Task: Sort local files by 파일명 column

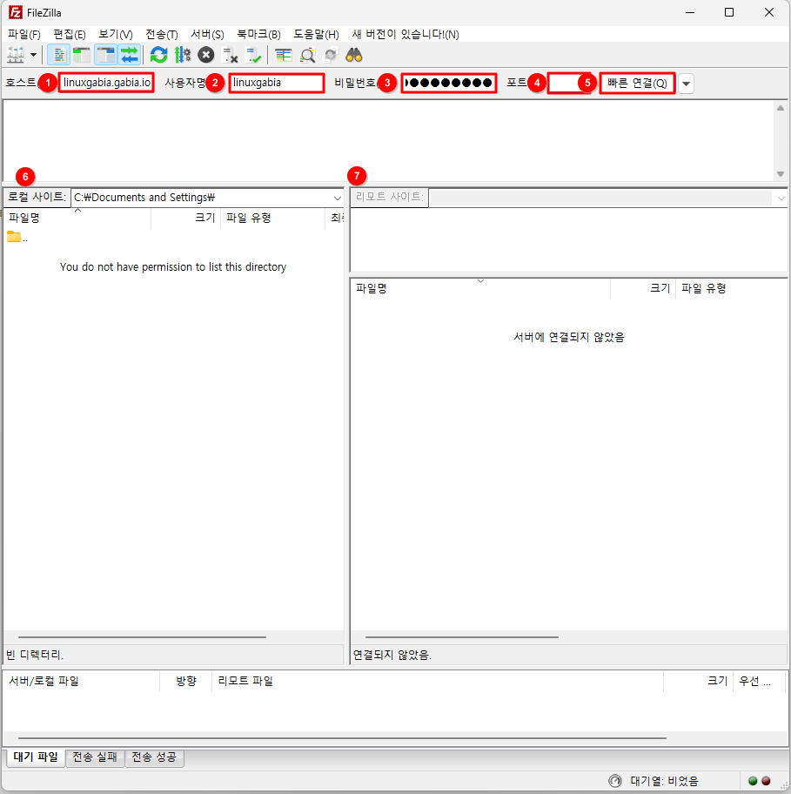Action: [x=77, y=218]
